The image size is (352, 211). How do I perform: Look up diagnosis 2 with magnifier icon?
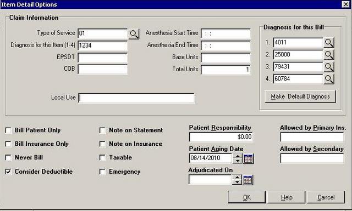329,55
